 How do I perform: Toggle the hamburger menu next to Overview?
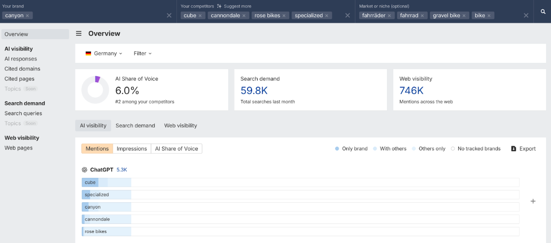(79, 33)
